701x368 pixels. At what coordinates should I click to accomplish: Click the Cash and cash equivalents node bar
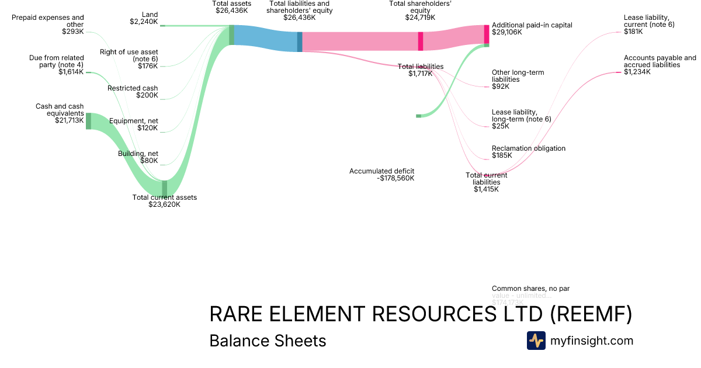tap(88, 121)
